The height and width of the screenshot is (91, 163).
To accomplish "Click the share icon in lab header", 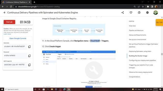I will pyautogui.click(x=123, y=13).
